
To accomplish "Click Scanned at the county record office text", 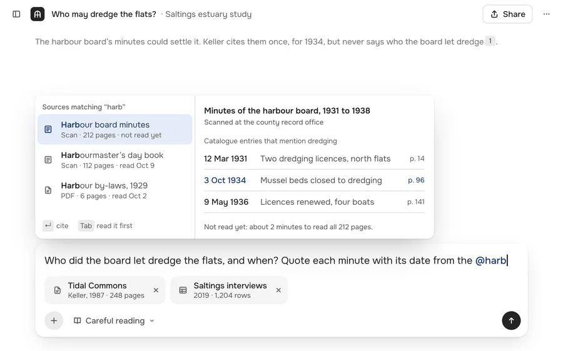I will click(x=263, y=122).
